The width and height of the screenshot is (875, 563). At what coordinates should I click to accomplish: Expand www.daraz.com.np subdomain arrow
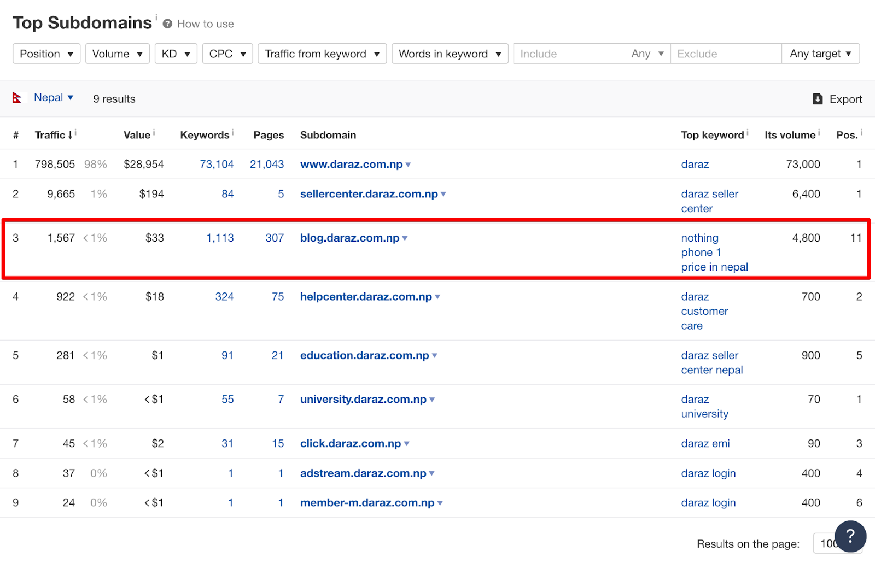coord(408,165)
